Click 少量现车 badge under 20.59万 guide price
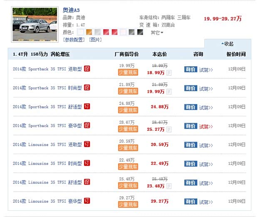Screen dimensions: 258x217 pos(128,148)
